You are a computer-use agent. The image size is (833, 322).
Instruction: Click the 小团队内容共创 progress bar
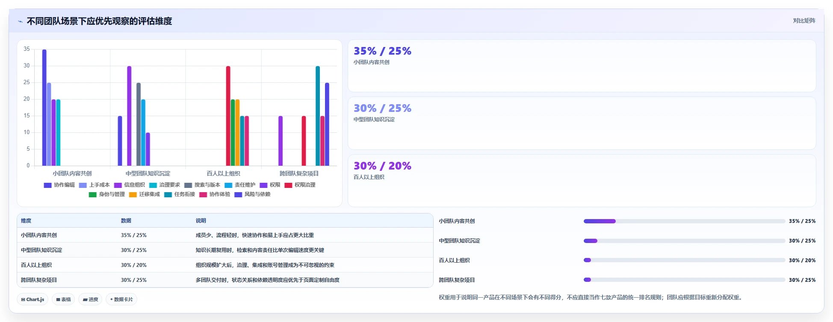point(684,221)
